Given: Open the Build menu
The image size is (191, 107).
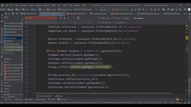Looking at the screenshot, I should pos(54,5).
